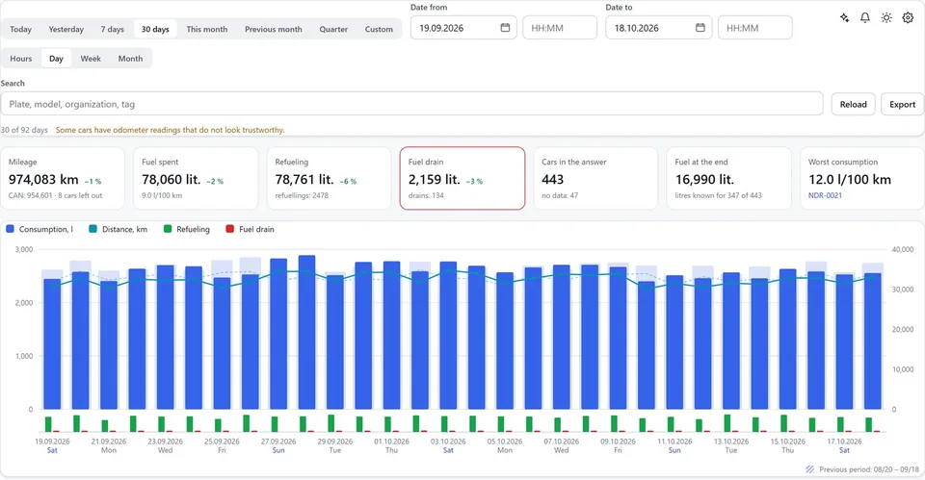Image resolution: width=925 pixels, height=480 pixels.
Task: Click the Export button
Action: pyautogui.click(x=902, y=104)
